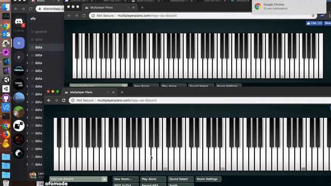Click the MIDI In/Out button
The width and height of the screenshot is (331, 186).
click(x=126, y=185)
